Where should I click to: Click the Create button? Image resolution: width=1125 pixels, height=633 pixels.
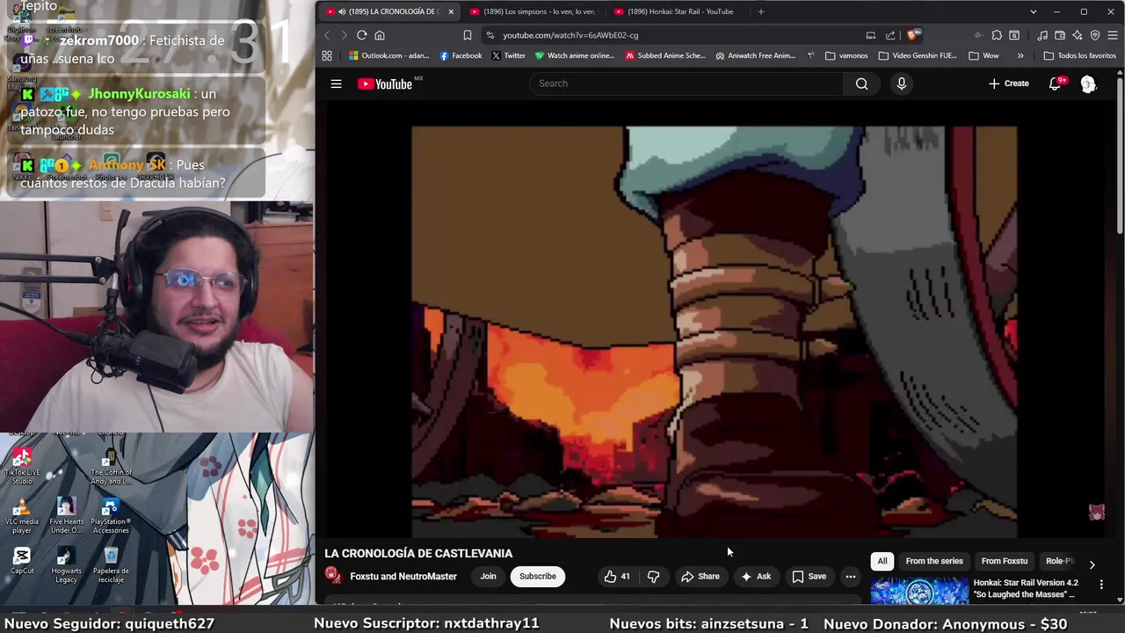pos(1008,84)
